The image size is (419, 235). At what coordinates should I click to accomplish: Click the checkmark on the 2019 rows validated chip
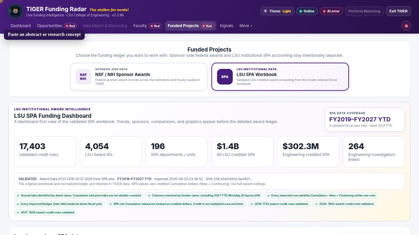(x=252, y=204)
